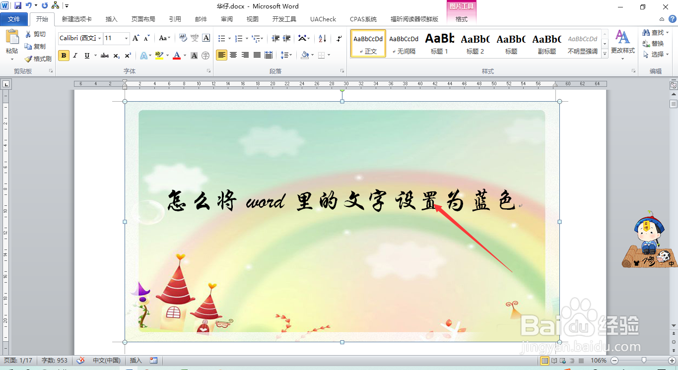
Task: Click the Enclose Characters icon
Action: click(205, 55)
